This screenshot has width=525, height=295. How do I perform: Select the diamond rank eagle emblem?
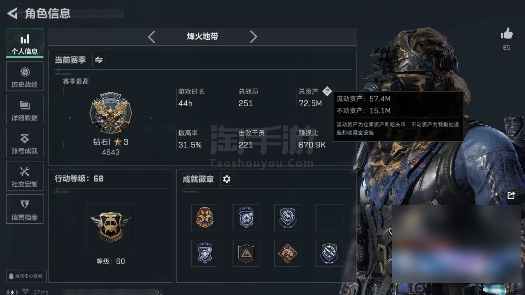coord(111,113)
